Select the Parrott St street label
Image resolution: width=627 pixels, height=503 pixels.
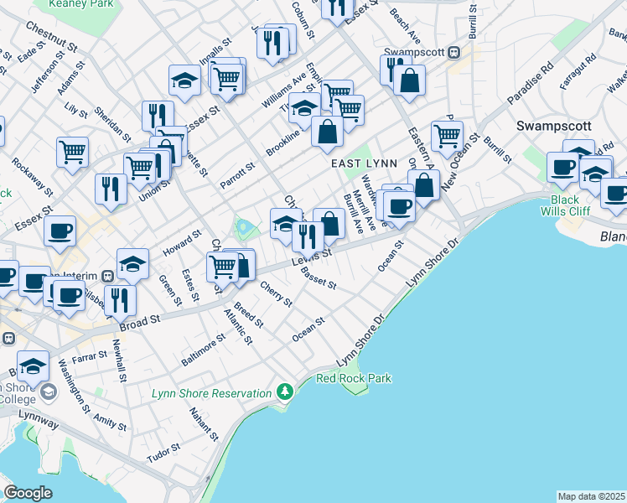[237, 175]
